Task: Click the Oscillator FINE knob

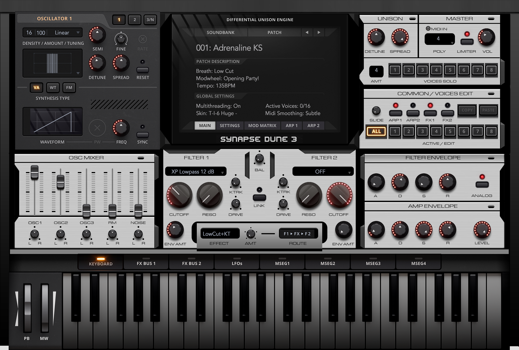Action: coord(121,39)
